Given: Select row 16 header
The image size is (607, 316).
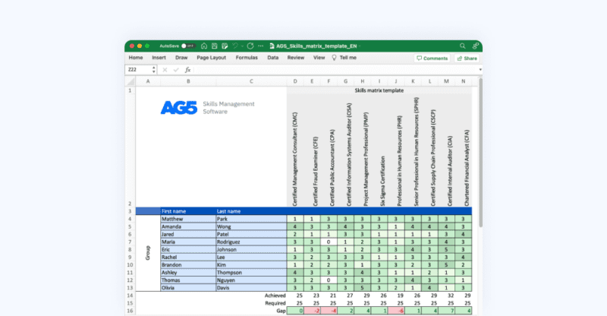Looking at the screenshot, I should coord(130,311).
